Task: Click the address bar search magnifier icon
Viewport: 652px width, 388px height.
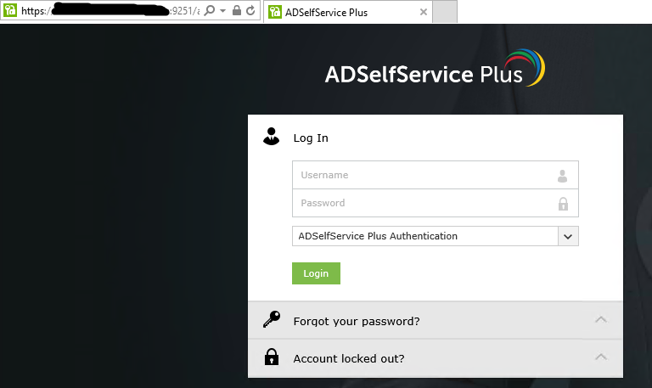Action: tap(210, 10)
